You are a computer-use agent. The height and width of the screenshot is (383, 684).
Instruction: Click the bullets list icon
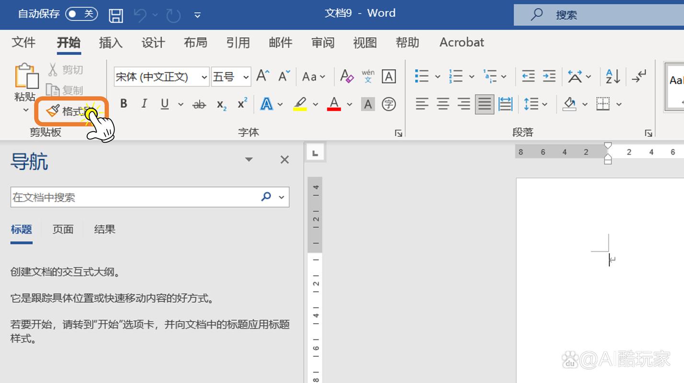click(422, 76)
